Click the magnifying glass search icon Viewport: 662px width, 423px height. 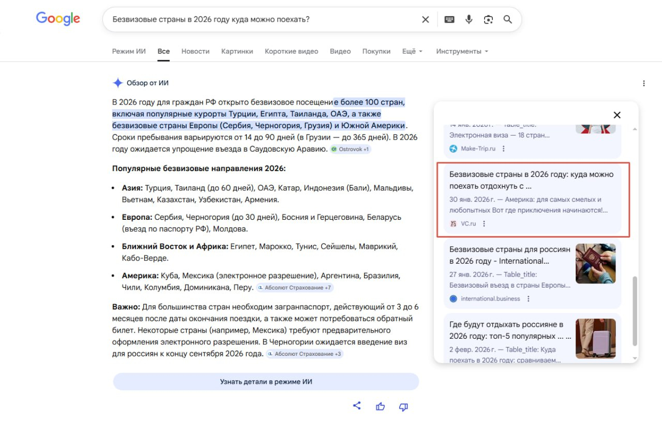(x=508, y=20)
